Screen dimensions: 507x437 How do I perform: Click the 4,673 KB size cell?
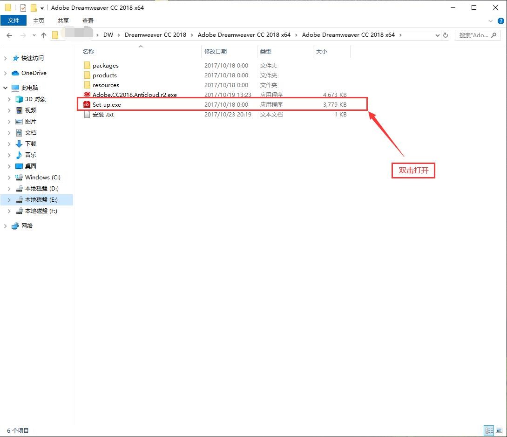pyautogui.click(x=335, y=95)
